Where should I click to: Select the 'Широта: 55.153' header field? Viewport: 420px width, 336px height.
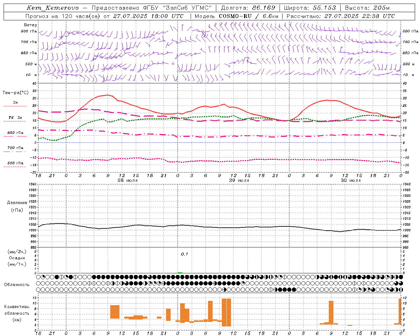310,8
